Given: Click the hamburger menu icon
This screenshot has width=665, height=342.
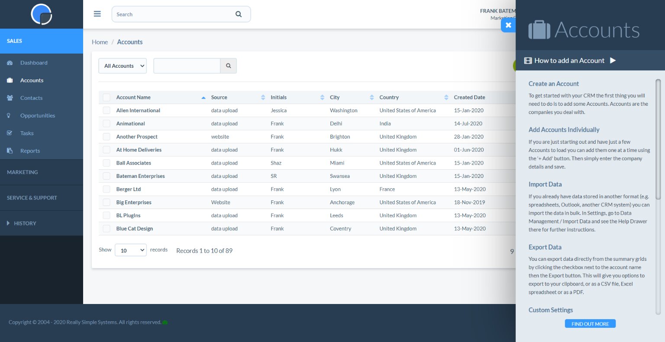Looking at the screenshot, I should pyautogui.click(x=97, y=14).
